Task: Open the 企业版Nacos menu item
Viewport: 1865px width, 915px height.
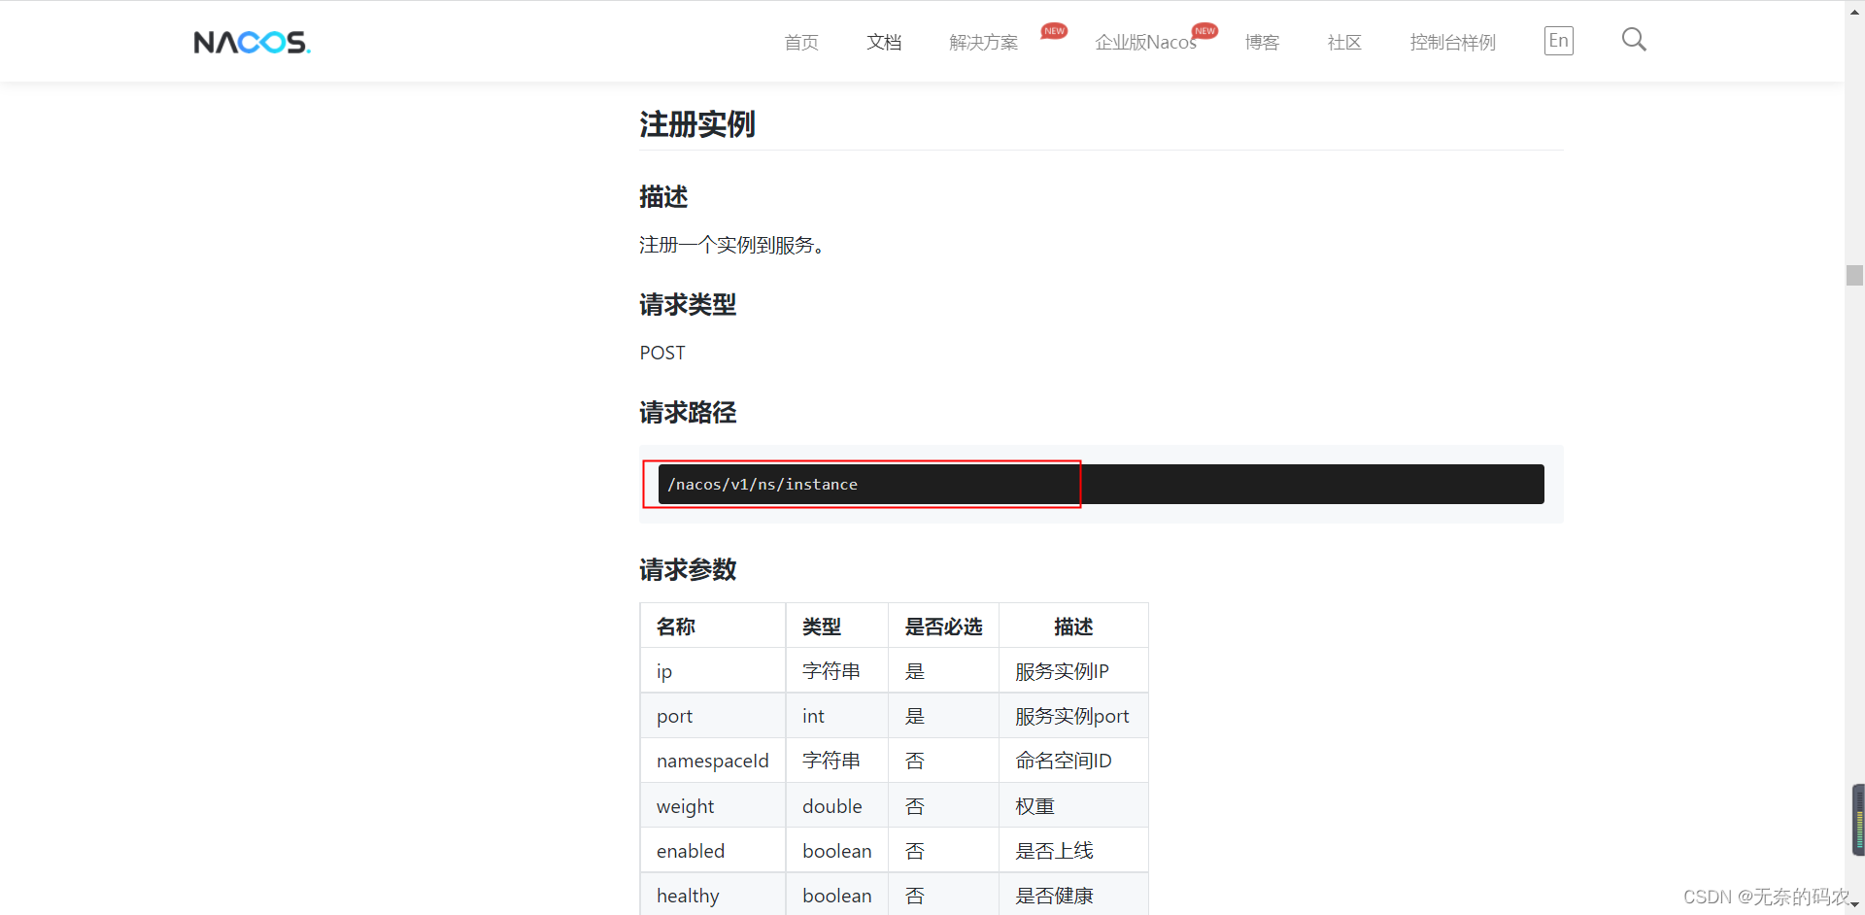Action: pyautogui.click(x=1146, y=43)
